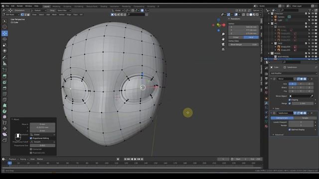The image size is (319, 179).
Task: Toggle Optimal Display checkbox
Action: [x=290, y=129]
